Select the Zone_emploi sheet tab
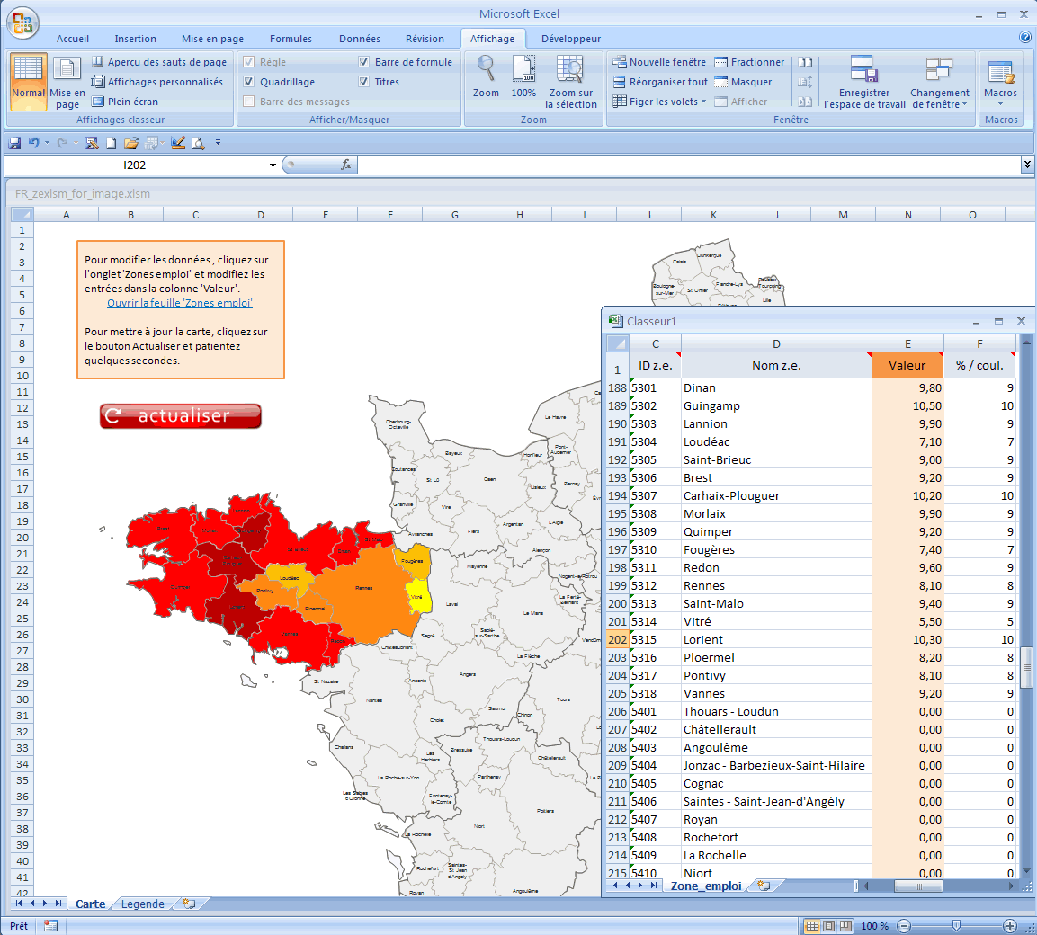Image resolution: width=1037 pixels, height=935 pixels. 706,886
